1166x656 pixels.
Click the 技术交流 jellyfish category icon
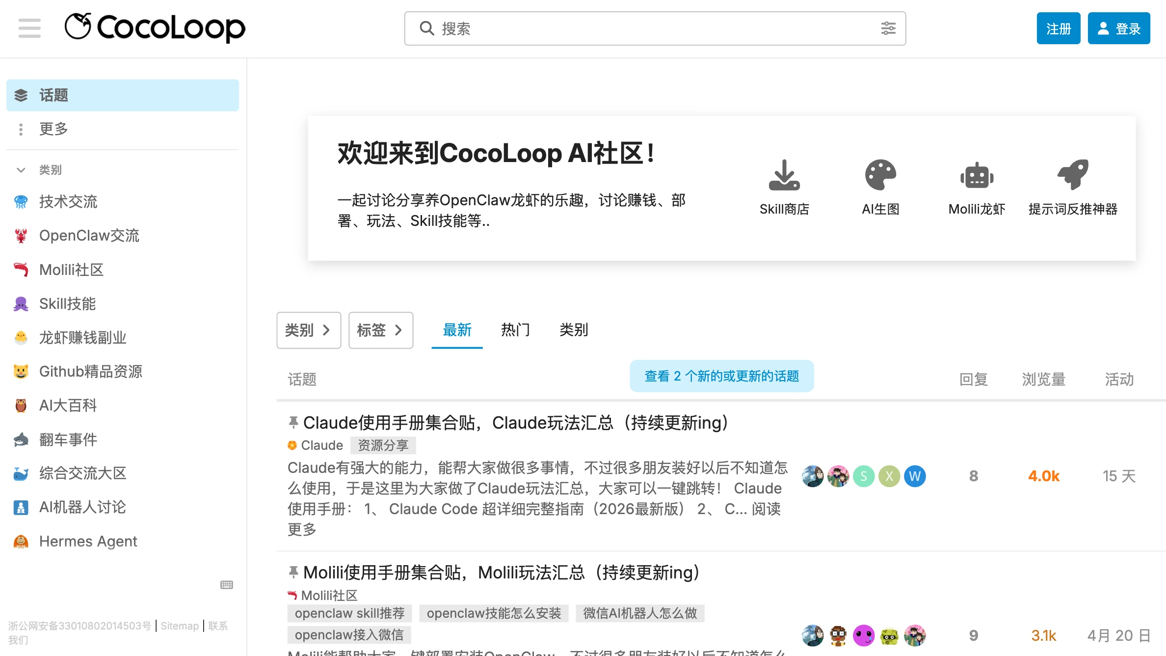click(x=21, y=202)
